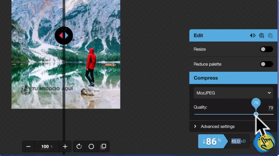Click the Quality label

200,107
